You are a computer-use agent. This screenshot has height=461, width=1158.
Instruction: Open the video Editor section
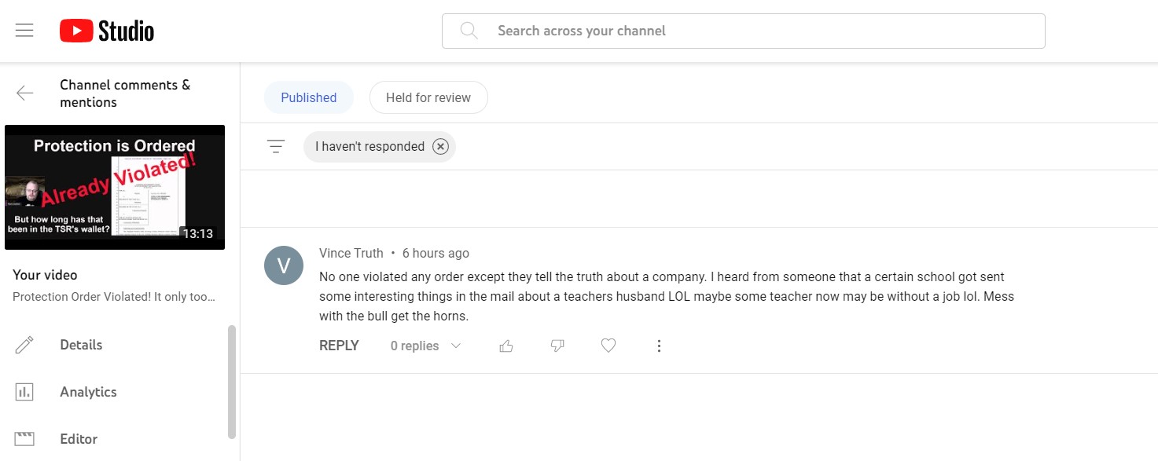79,439
